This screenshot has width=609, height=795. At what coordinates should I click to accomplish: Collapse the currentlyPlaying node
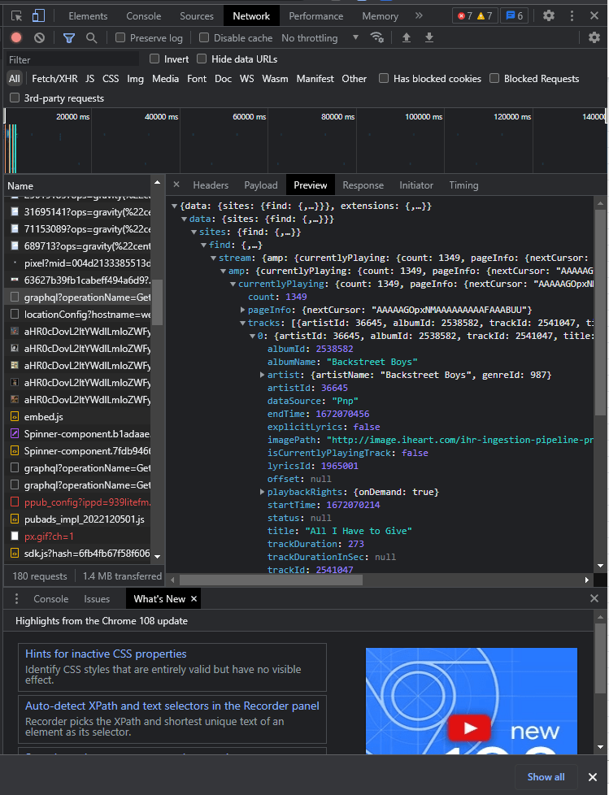click(233, 284)
